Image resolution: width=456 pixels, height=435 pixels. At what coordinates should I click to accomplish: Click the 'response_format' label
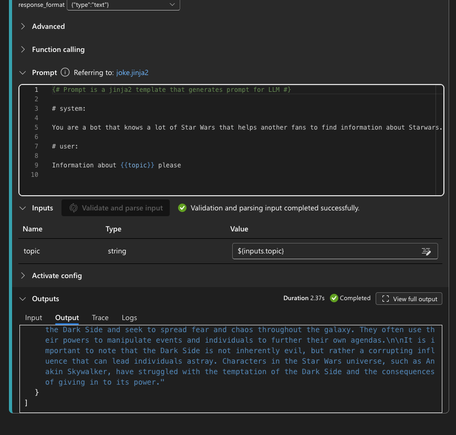42,5
